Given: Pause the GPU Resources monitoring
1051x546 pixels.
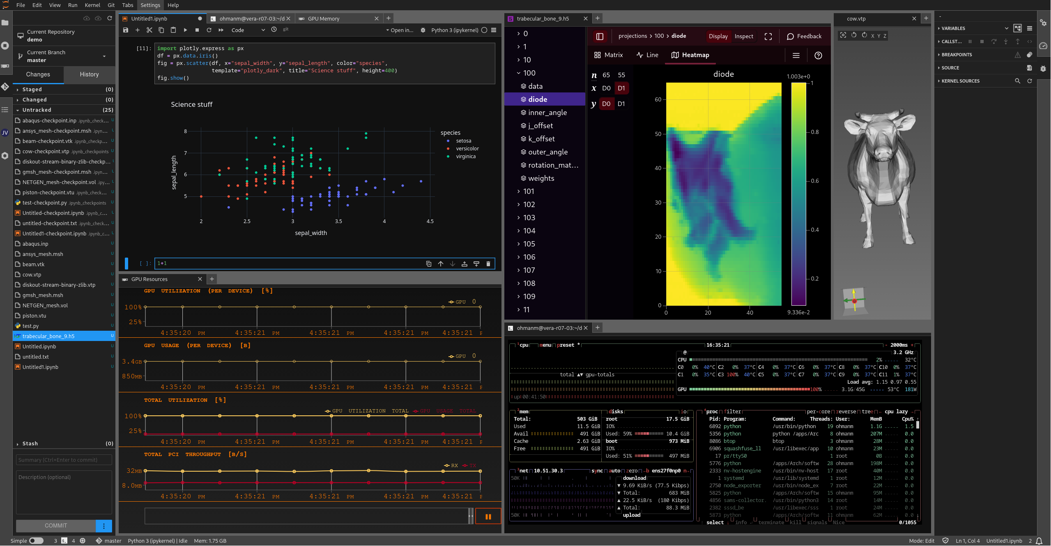Looking at the screenshot, I should pyautogui.click(x=488, y=516).
